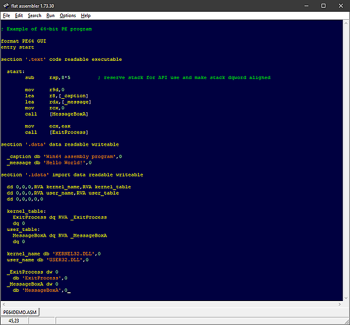The image size is (350, 325).
Task: Place cursor on 'entry start' line
Action: (x=17, y=47)
